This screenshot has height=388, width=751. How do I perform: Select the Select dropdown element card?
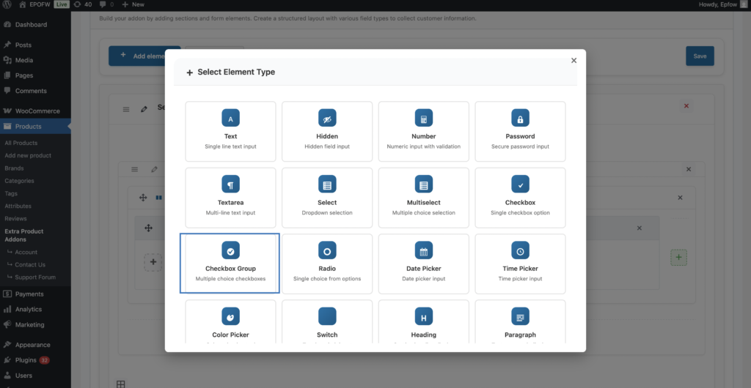coord(327,197)
